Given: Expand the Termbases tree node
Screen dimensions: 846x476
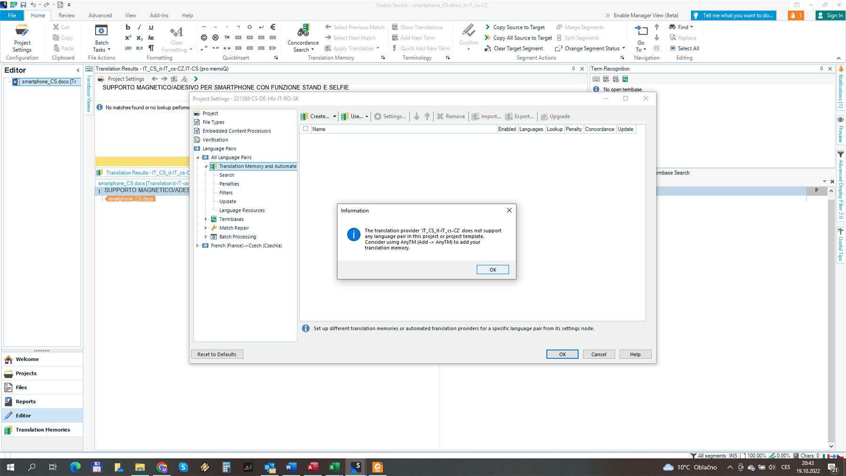Looking at the screenshot, I should [206, 219].
